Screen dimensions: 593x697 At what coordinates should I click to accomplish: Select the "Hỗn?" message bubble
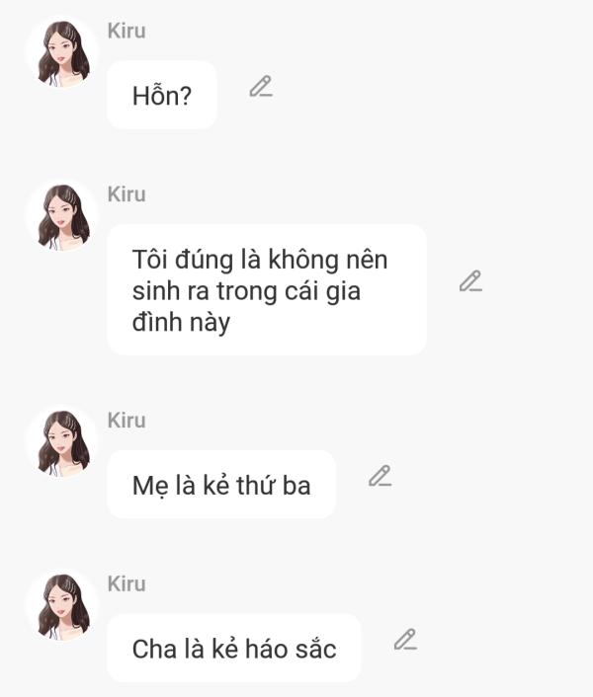click(x=162, y=95)
